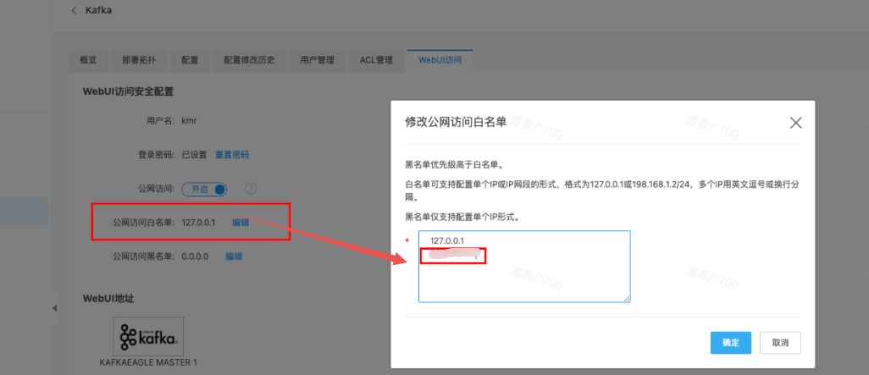This screenshot has height=375, width=869.
Task: Edit the 公网访问白名单 entry
Action: 241,223
